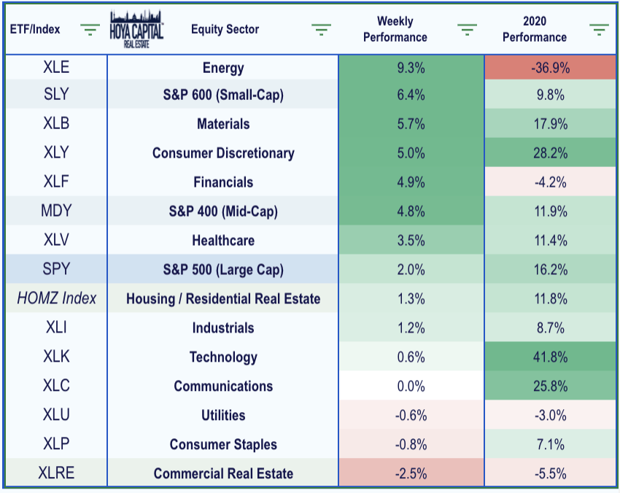Click the Hoya Capital Real Estate logo

click(136, 29)
